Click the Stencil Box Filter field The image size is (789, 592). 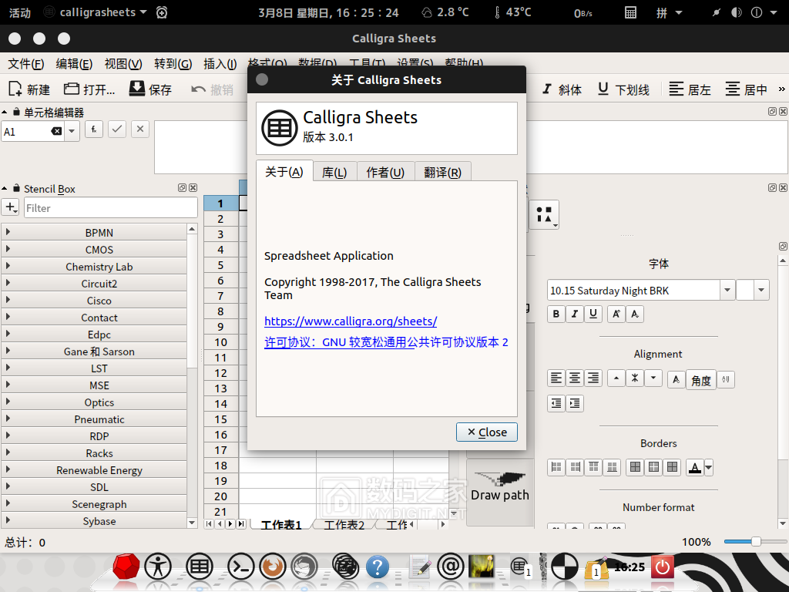(110, 207)
